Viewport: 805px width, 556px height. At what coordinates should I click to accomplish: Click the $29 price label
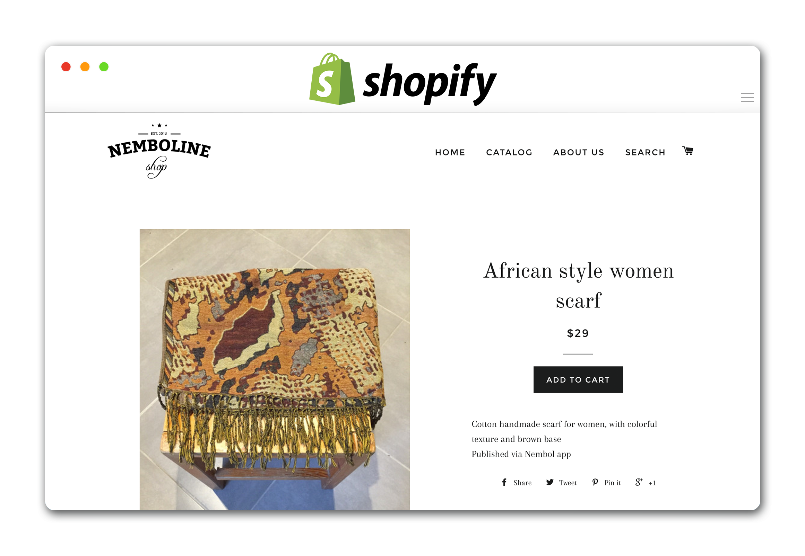tap(578, 333)
